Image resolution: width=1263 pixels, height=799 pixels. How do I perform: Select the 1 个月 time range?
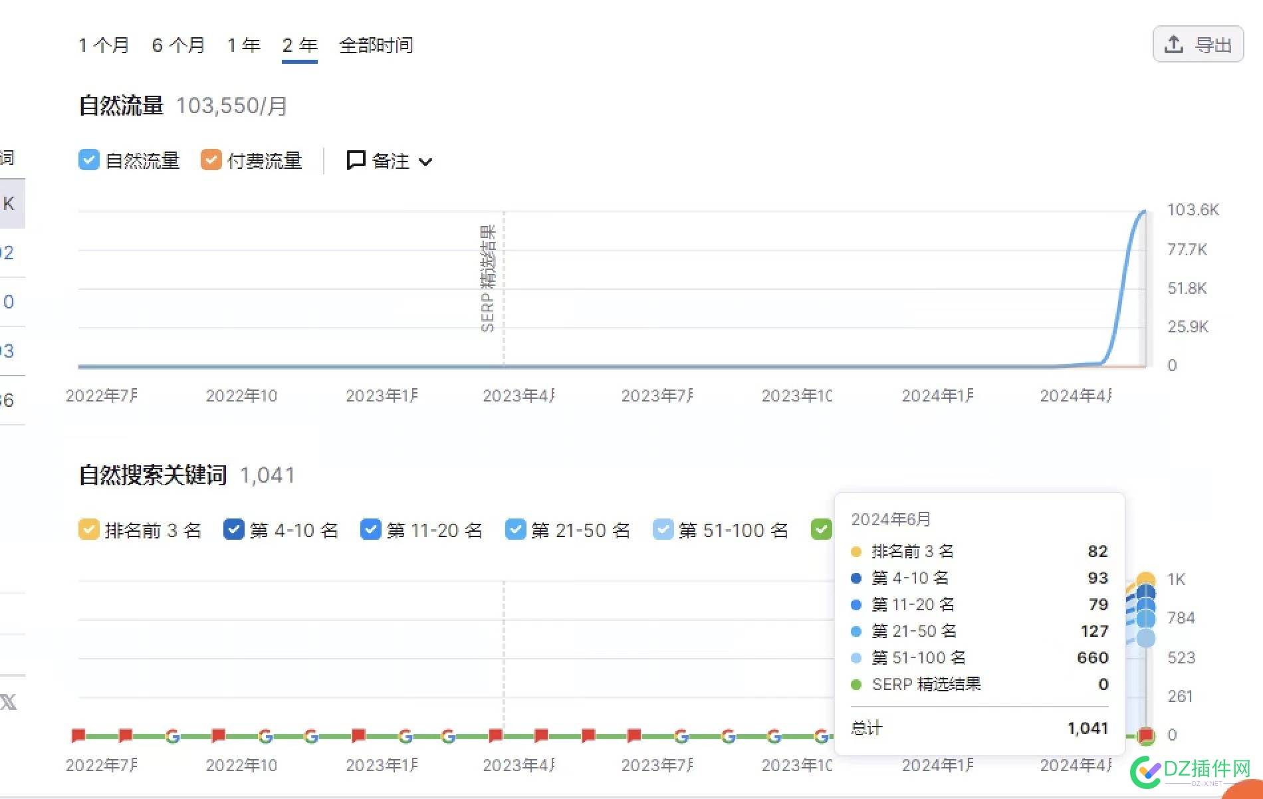104,45
